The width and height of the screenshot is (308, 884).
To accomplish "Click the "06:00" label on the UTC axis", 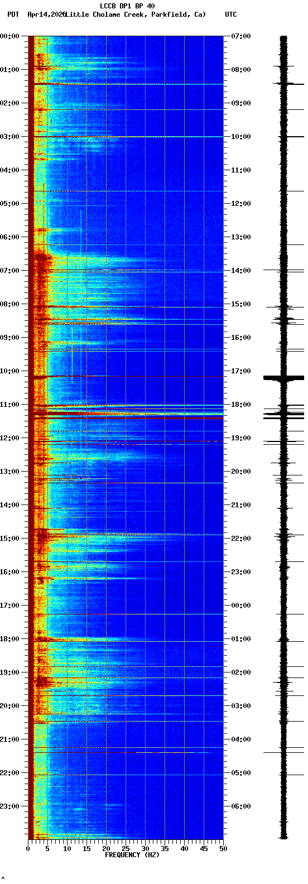I will tap(241, 806).
